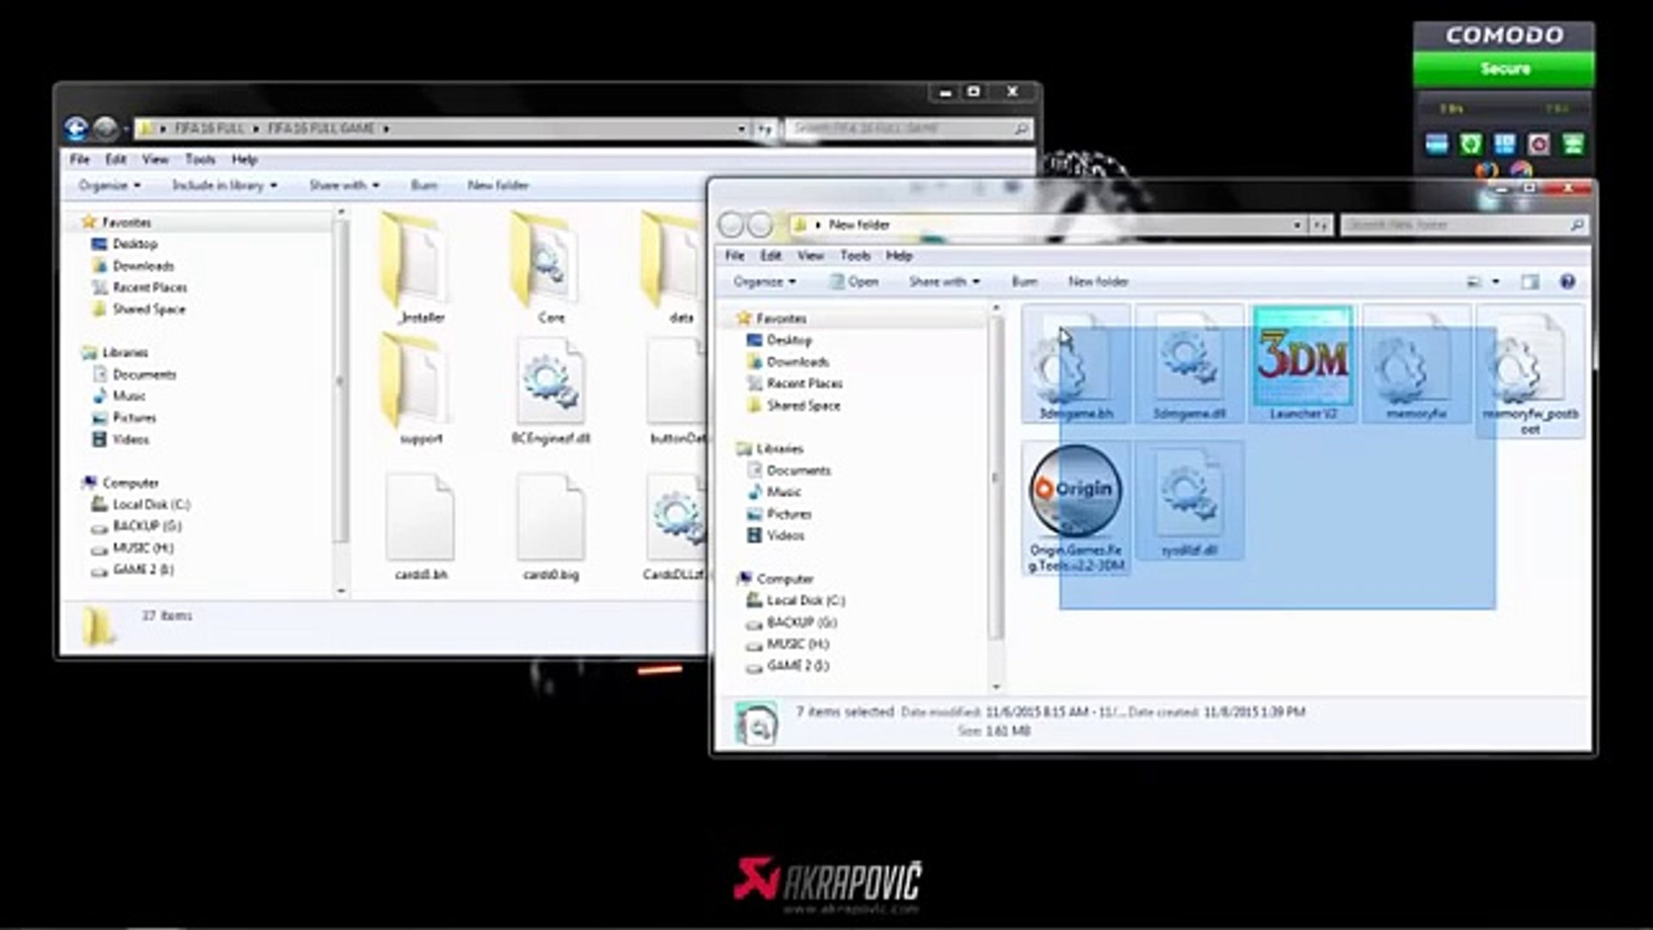Click the Burn button in New folder window
Image resolution: width=1653 pixels, height=930 pixels.
1024,282
